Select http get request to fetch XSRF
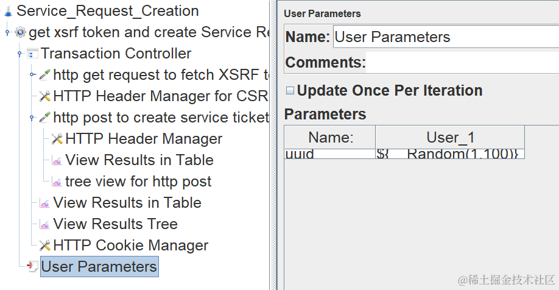 [x=161, y=75]
